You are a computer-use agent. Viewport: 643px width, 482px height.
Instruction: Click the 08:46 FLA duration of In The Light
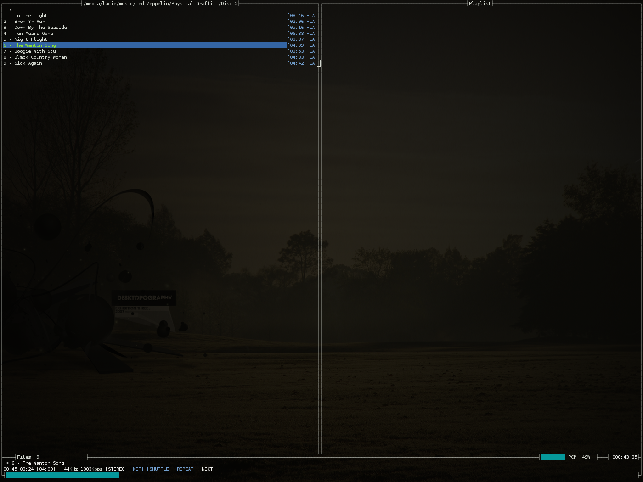(302, 16)
